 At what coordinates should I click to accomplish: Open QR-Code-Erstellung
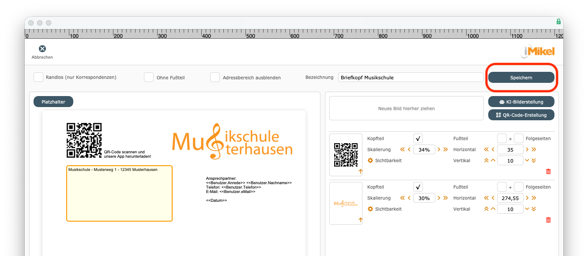pos(521,115)
